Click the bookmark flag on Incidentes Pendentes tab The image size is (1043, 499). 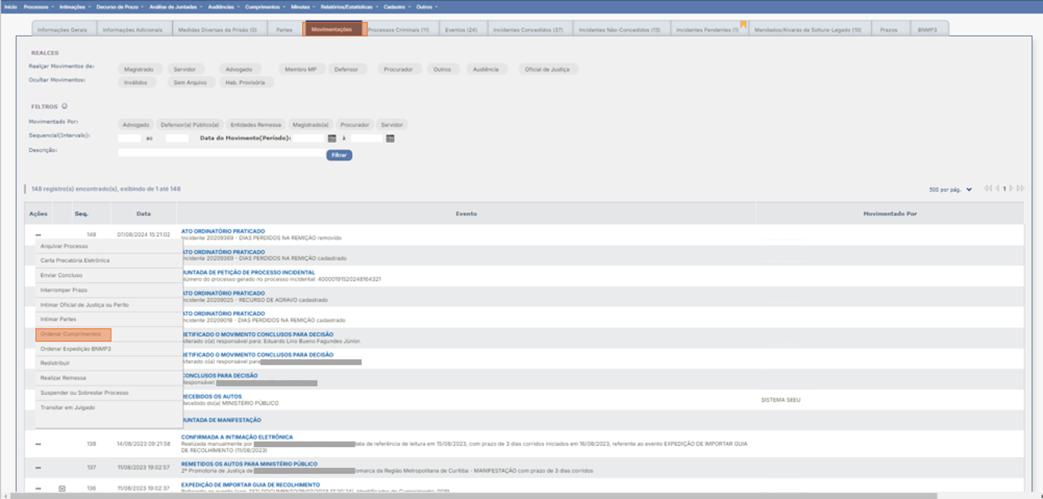point(743,24)
